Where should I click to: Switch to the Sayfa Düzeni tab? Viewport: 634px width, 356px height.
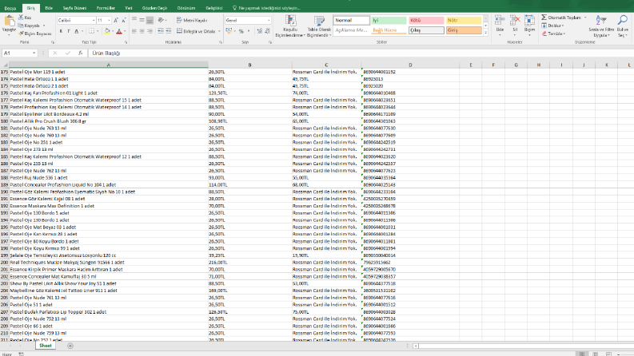(x=74, y=8)
